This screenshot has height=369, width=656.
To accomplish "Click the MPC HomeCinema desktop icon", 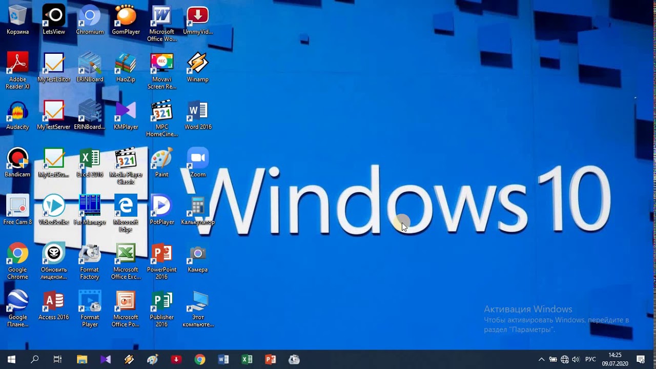I will pyautogui.click(x=162, y=118).
